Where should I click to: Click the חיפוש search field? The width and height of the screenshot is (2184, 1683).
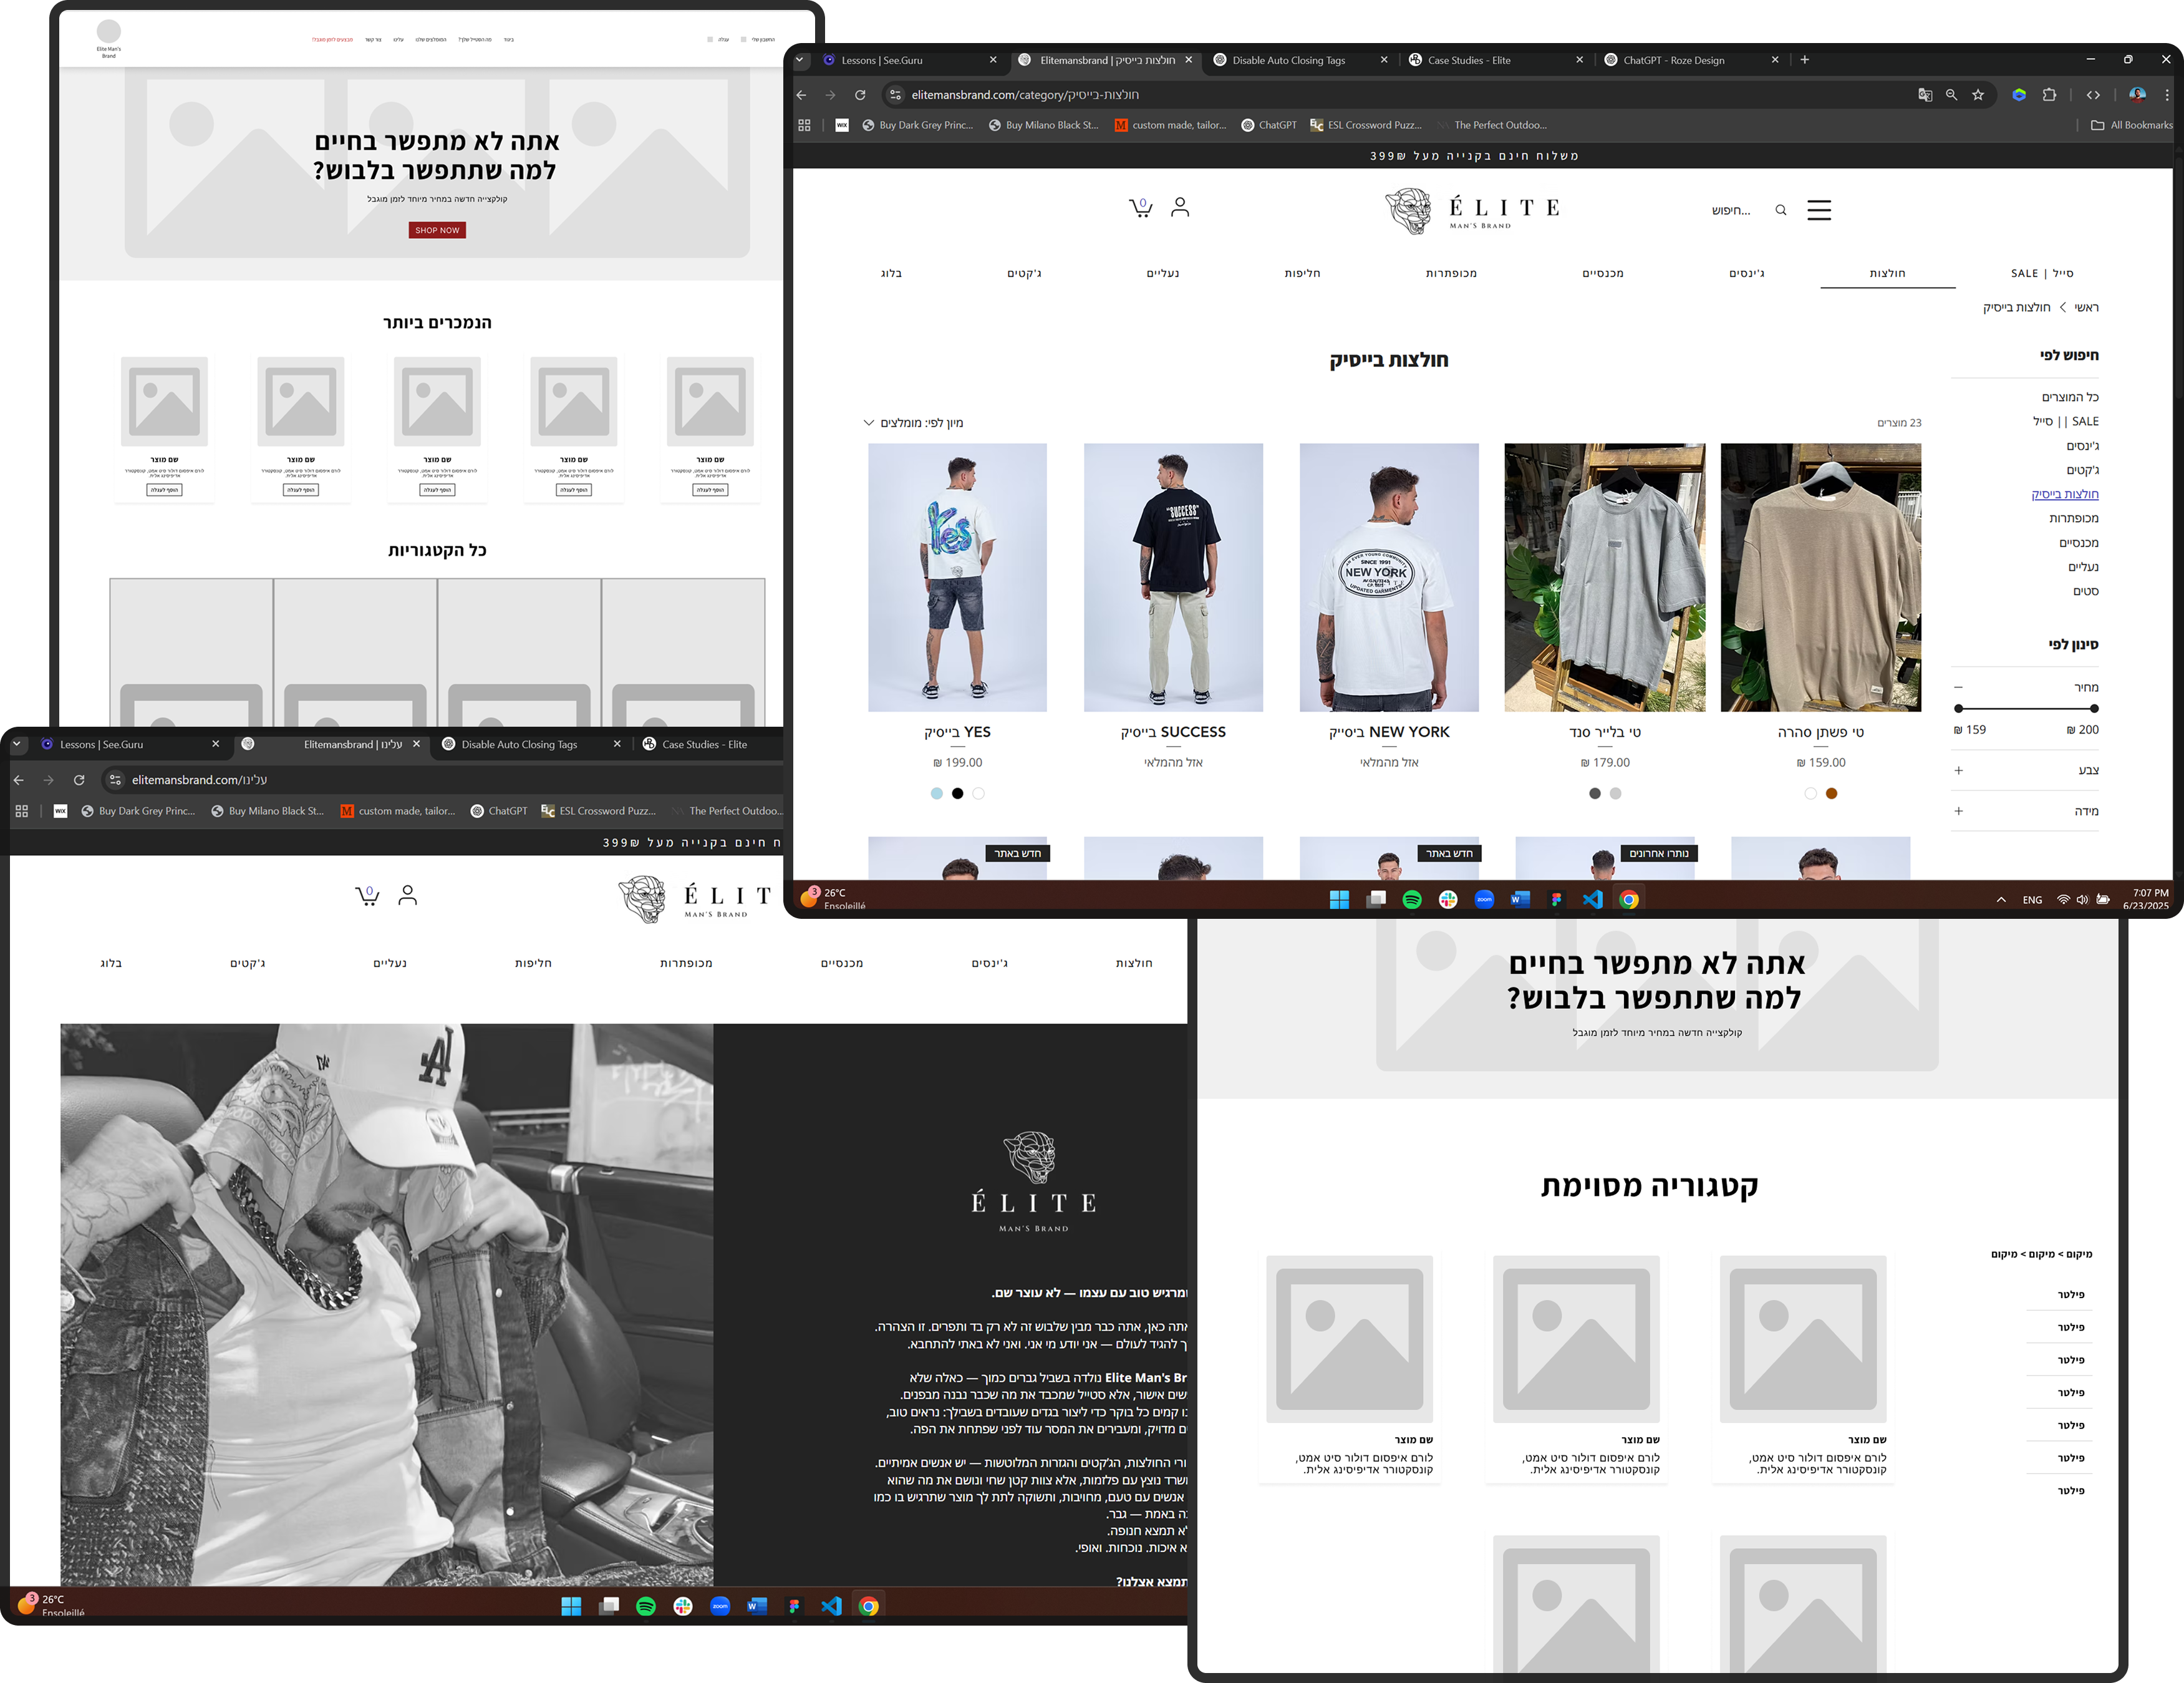coord(1731,210)
